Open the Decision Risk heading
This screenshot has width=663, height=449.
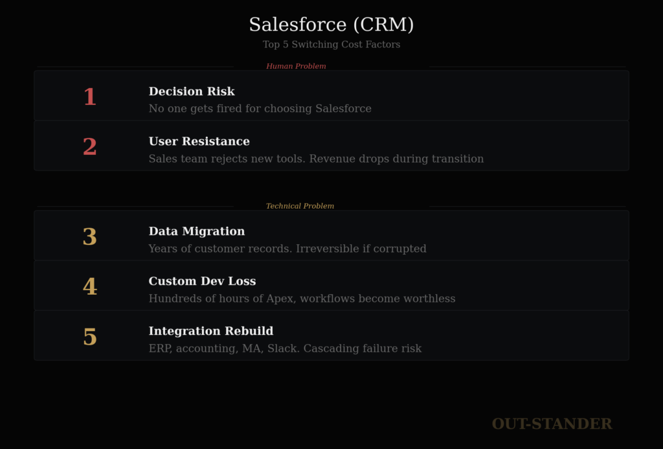[x=192, y=91]
